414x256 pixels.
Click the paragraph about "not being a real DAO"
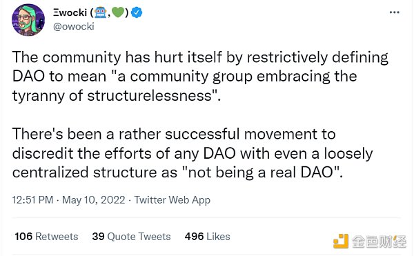coord(193,153)
